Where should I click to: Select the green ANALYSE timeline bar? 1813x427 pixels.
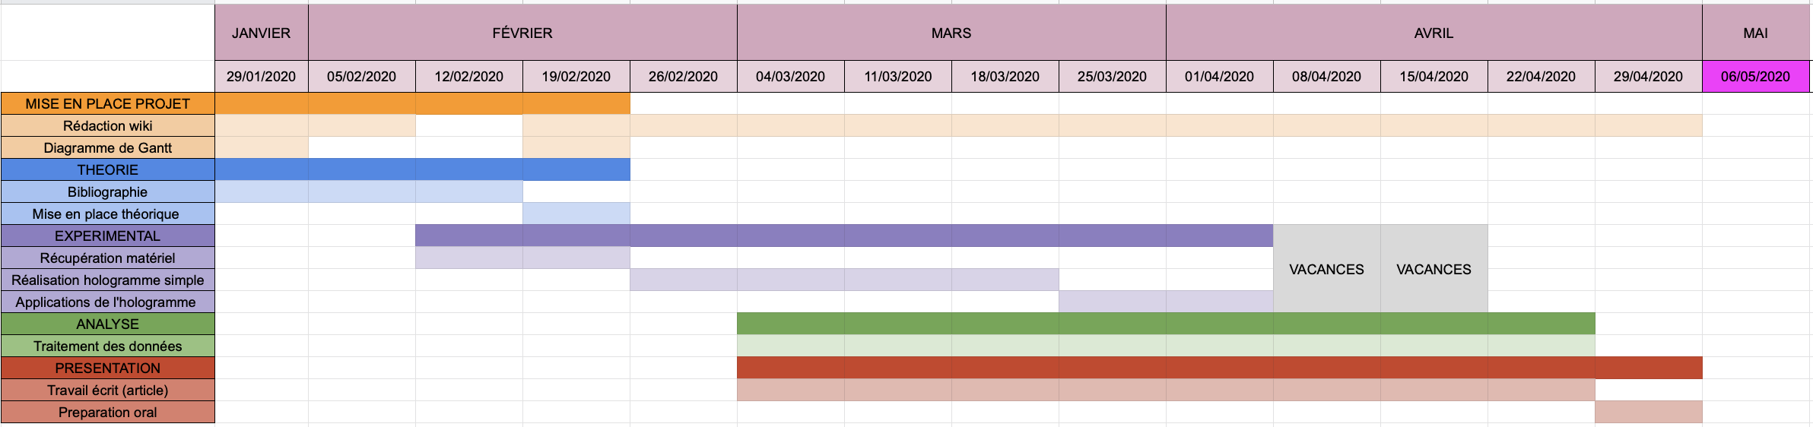[1165, 324]
